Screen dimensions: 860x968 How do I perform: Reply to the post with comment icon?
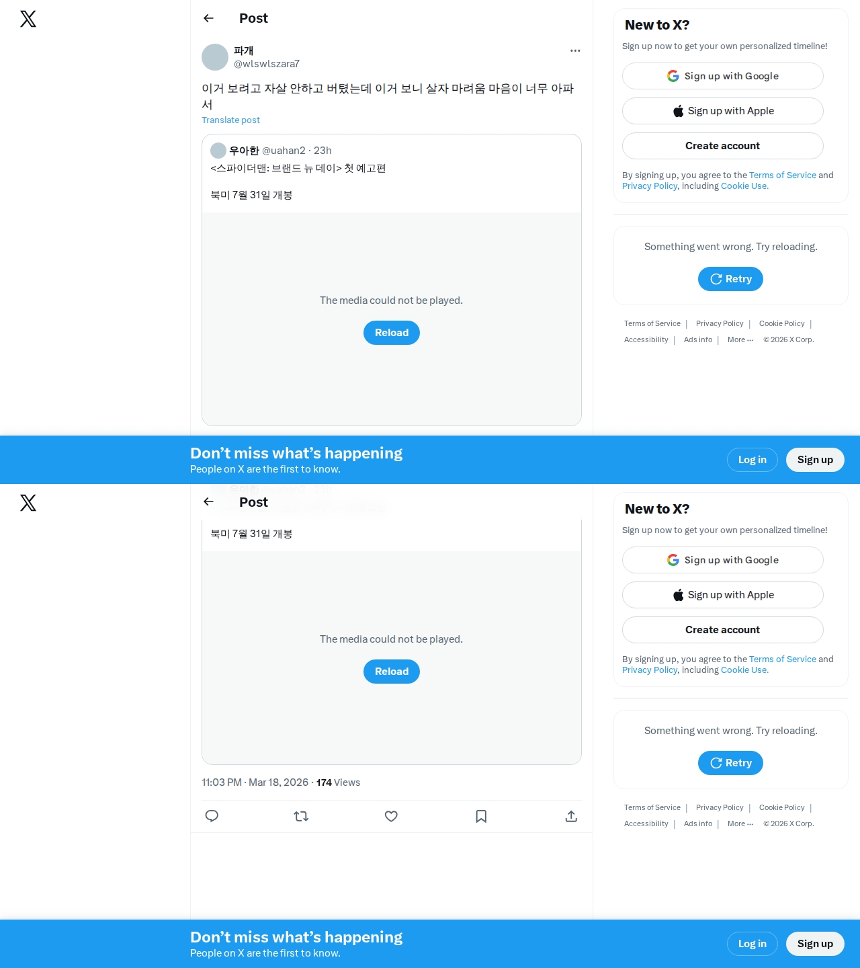pyautogui.click(x=212, y=816)
